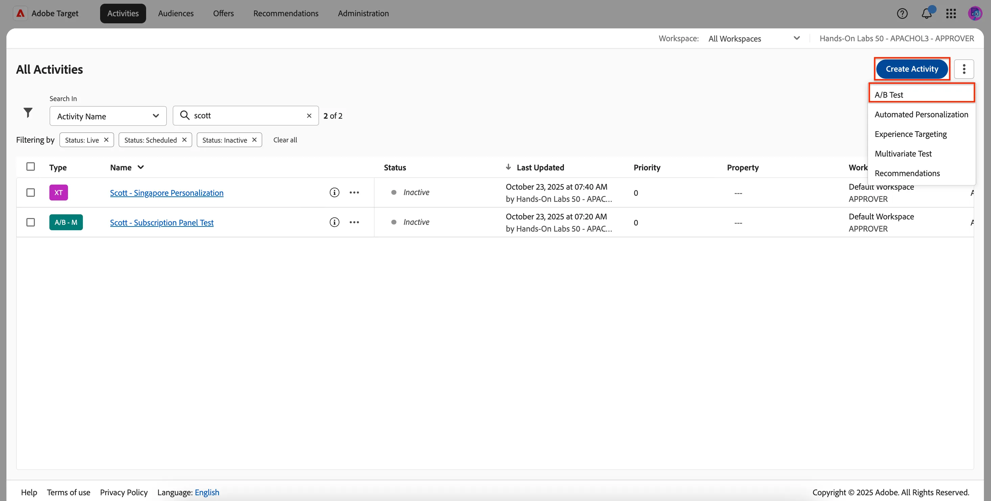991x501 pixels.
Task: Open the Recommendations top navigation tab
Action: (286, 14)
